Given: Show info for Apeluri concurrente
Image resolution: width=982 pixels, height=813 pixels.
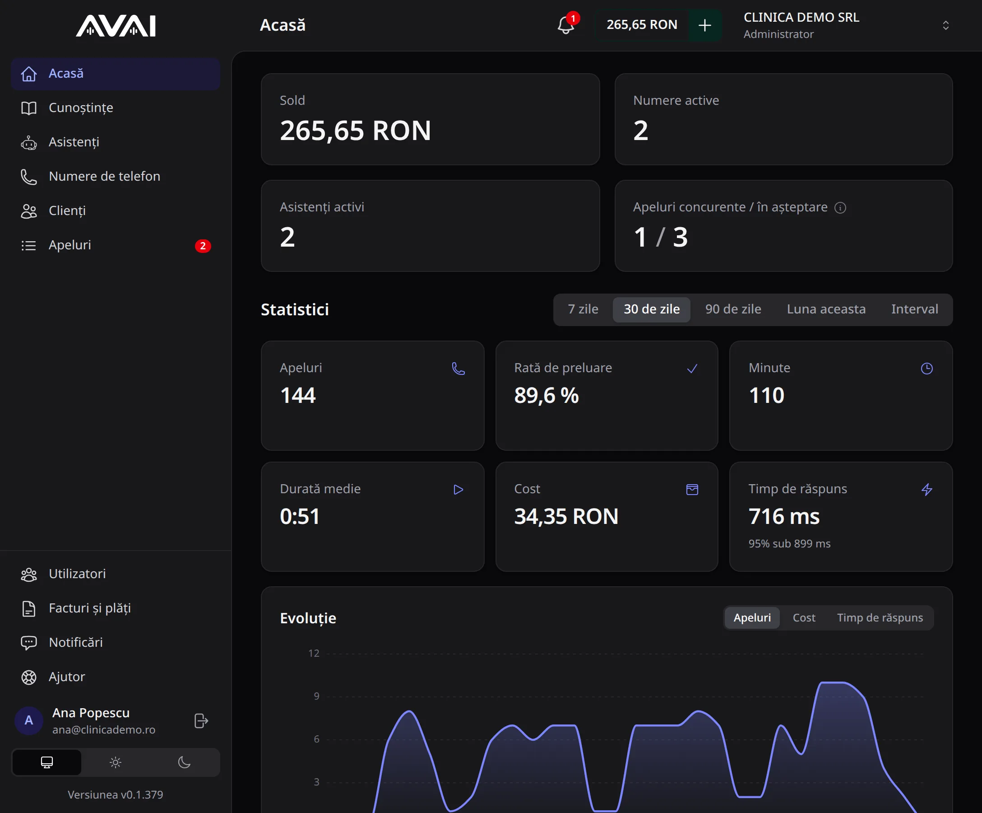Looking at the screenshot, I should coord(840,208).
